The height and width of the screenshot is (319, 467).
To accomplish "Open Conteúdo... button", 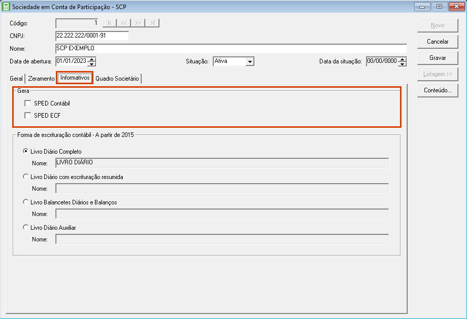I will (437, 90).
